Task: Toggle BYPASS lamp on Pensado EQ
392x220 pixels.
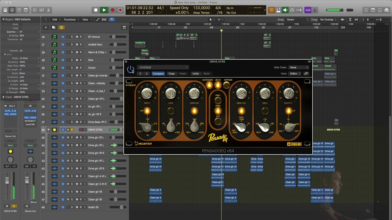Action: point(226,85)
